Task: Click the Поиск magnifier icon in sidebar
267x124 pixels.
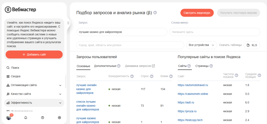Action: (x=8, y=68)
